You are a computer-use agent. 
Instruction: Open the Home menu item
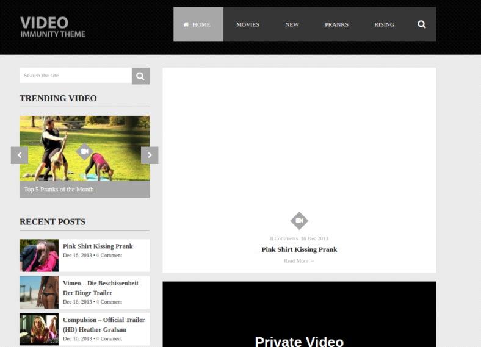[198, 24]
